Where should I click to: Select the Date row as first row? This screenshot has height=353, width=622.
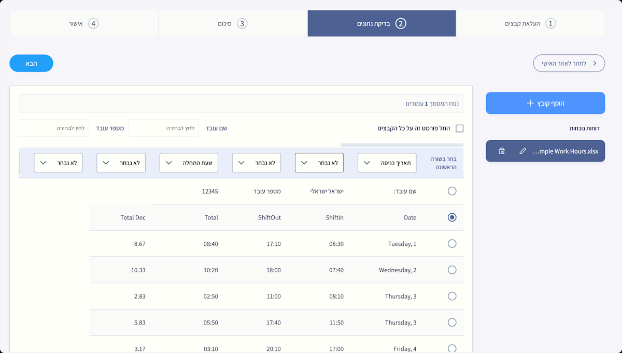[452, 217]
